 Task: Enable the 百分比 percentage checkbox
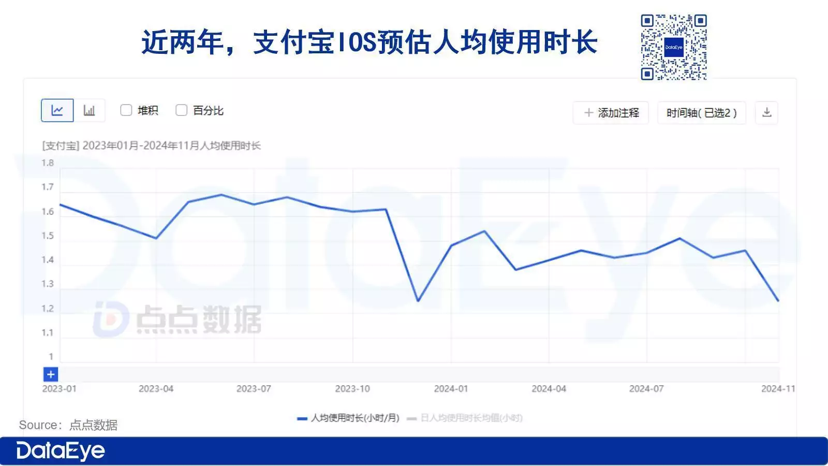coord(181,110)
